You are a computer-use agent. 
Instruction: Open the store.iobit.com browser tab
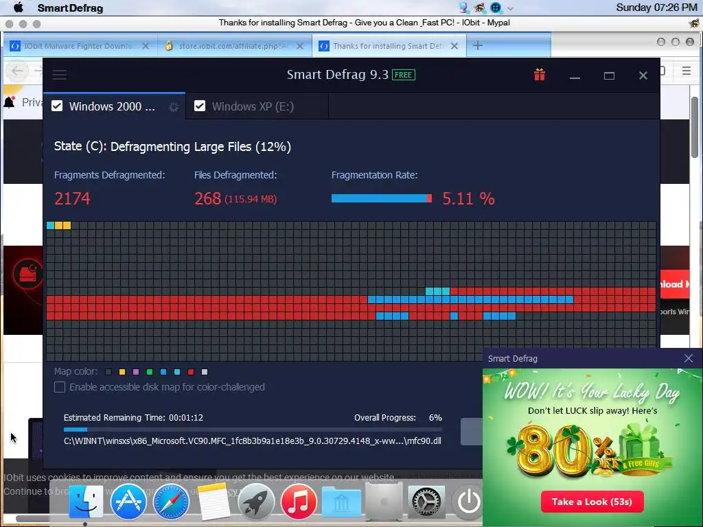pyautogui.click(x=235, y=46)
